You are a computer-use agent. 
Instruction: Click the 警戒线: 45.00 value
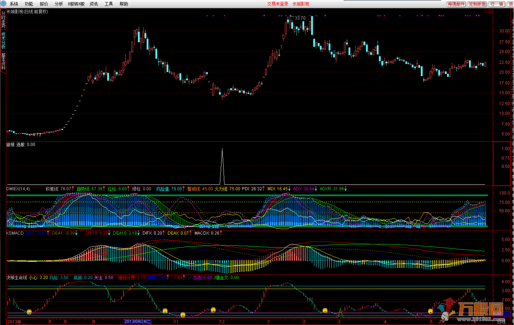click(x=200, y=189)
